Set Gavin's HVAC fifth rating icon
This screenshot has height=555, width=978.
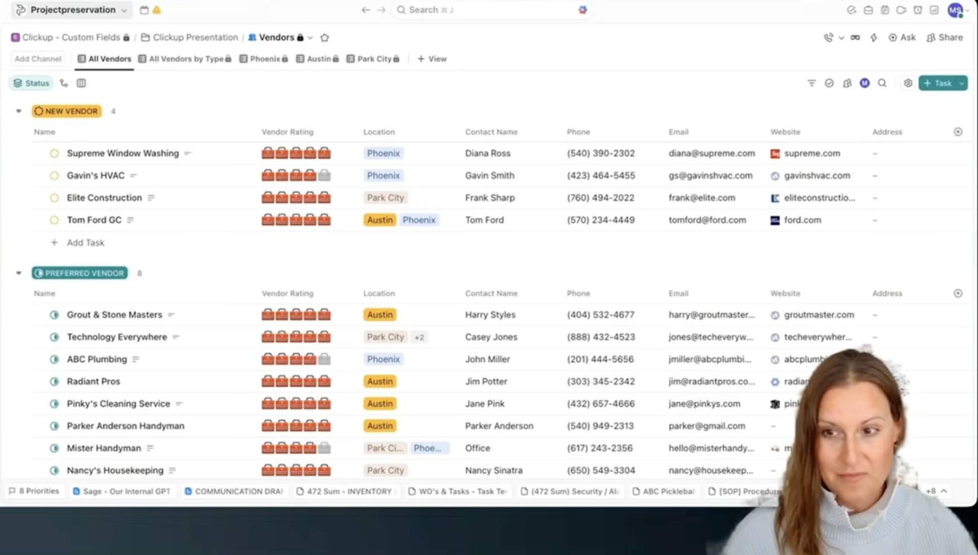324,176
